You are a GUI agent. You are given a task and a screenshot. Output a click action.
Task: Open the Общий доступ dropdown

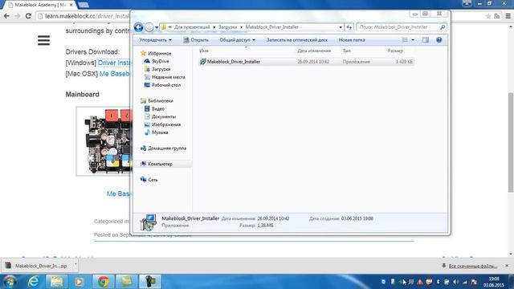pos(237,40)
